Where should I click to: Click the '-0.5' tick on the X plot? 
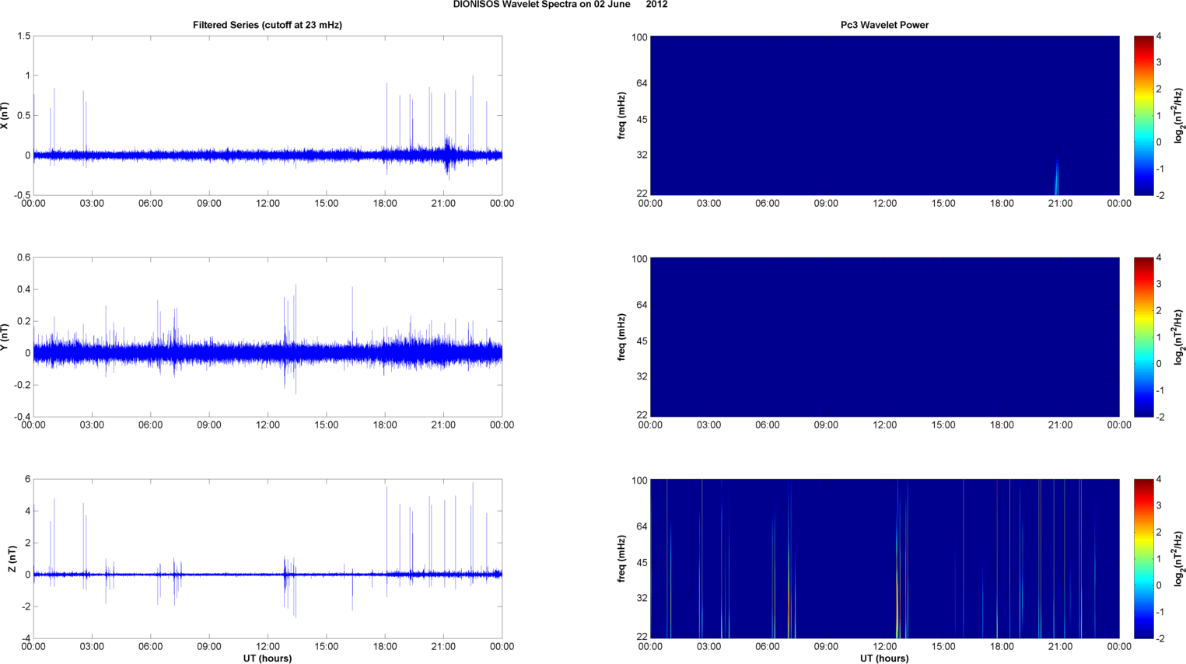(22, 195)
